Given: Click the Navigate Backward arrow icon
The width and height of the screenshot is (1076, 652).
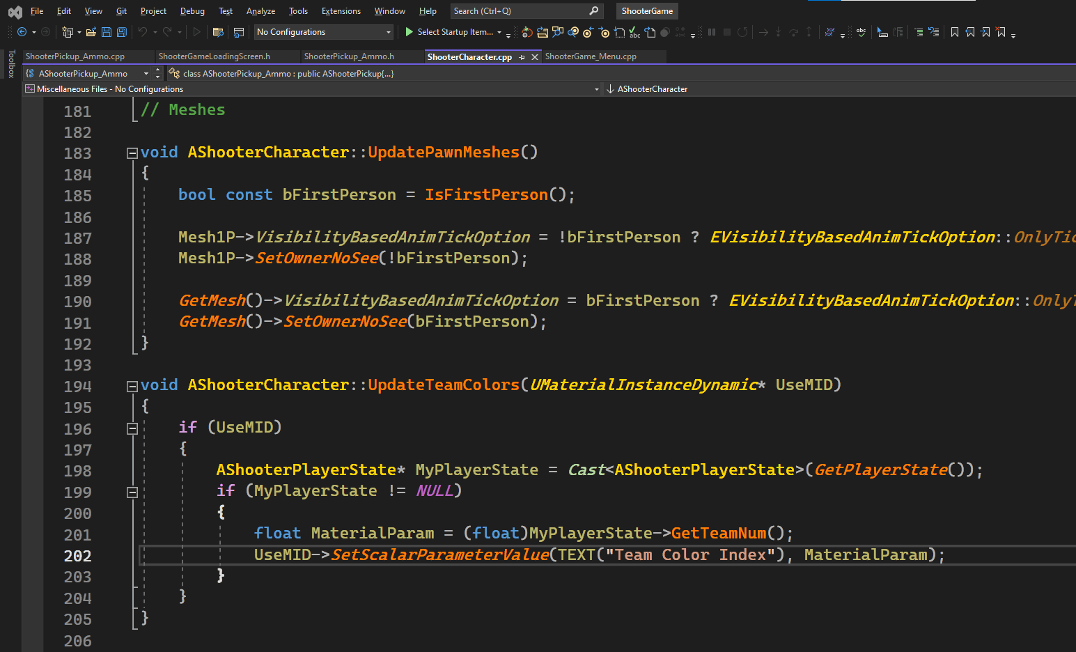Looking at the screenshot, I should [22, 32].
